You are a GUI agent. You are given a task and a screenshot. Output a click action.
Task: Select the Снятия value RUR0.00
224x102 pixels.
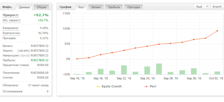click(43, 78)
